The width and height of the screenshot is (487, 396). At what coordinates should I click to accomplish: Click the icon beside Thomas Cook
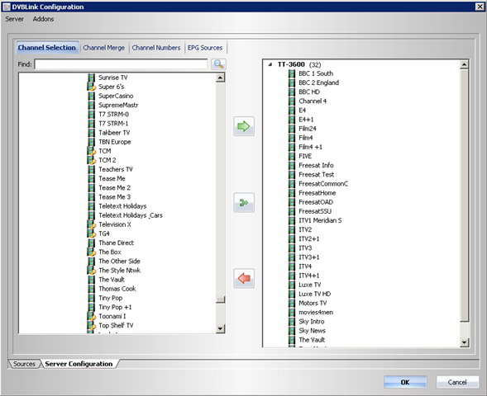[x=91, y=289]
